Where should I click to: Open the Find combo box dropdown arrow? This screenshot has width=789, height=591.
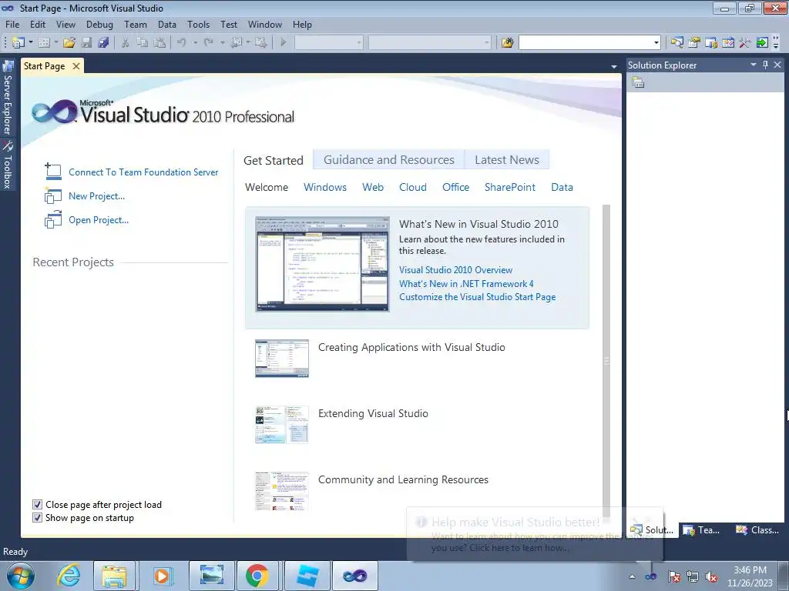click(x=656, y=43)
